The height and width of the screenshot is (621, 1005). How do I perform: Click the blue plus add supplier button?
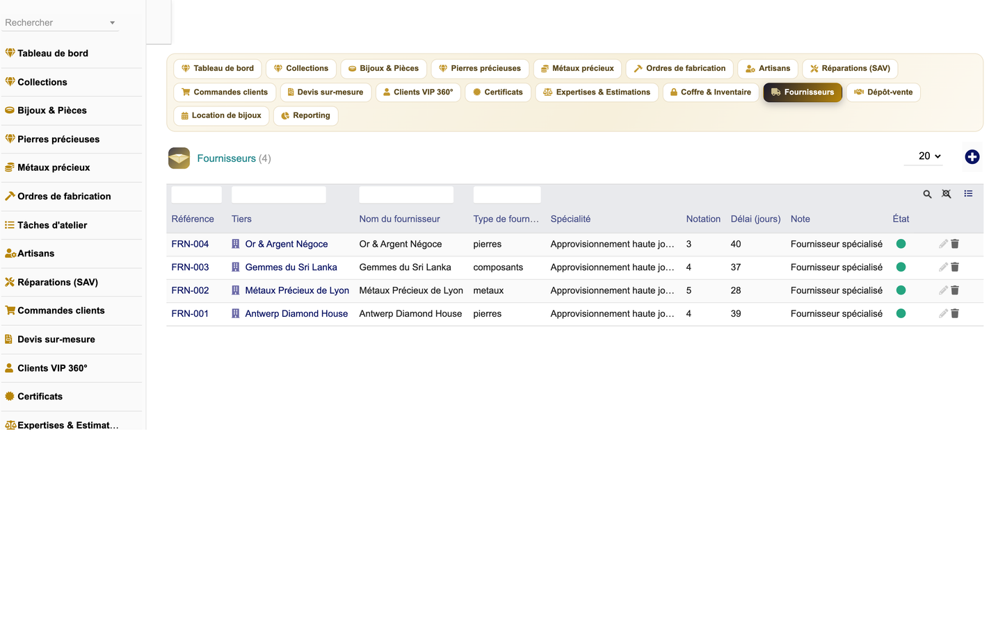[x=972, y=157]
